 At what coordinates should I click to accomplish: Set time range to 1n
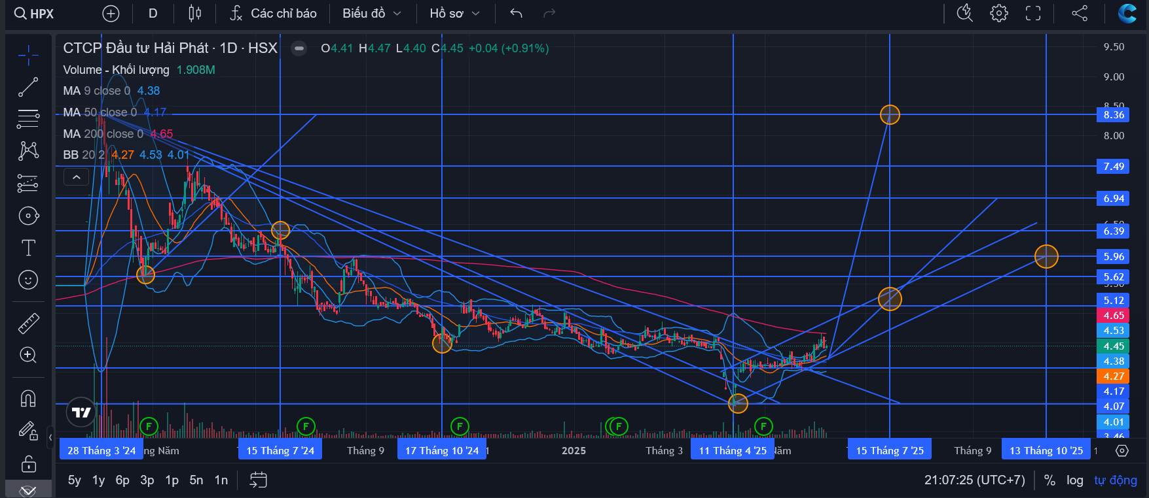[221, 480]
